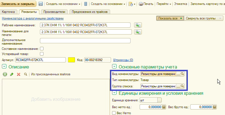The height and width of the screenshot is (115, 225).
Task: Click the red delete cross icon
Action: pos(19,74)
